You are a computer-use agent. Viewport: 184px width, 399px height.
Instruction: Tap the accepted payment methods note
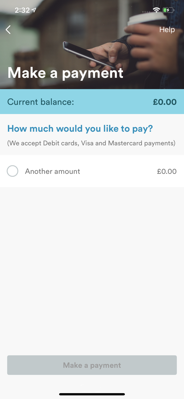[92, 143]
